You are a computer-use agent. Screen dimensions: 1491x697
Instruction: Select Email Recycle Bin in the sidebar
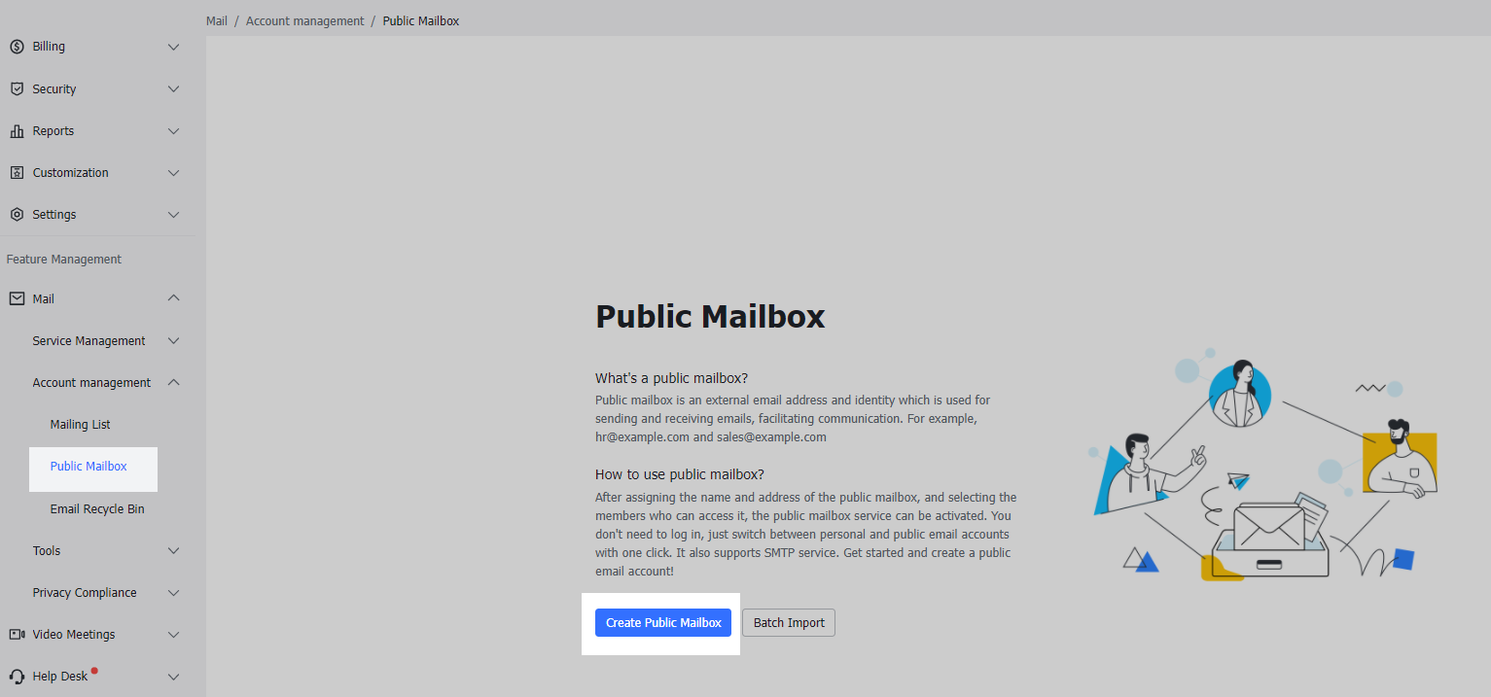(95, 508)
